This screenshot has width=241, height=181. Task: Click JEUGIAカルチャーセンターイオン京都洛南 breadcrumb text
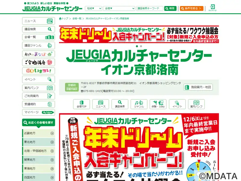[107, 19]
